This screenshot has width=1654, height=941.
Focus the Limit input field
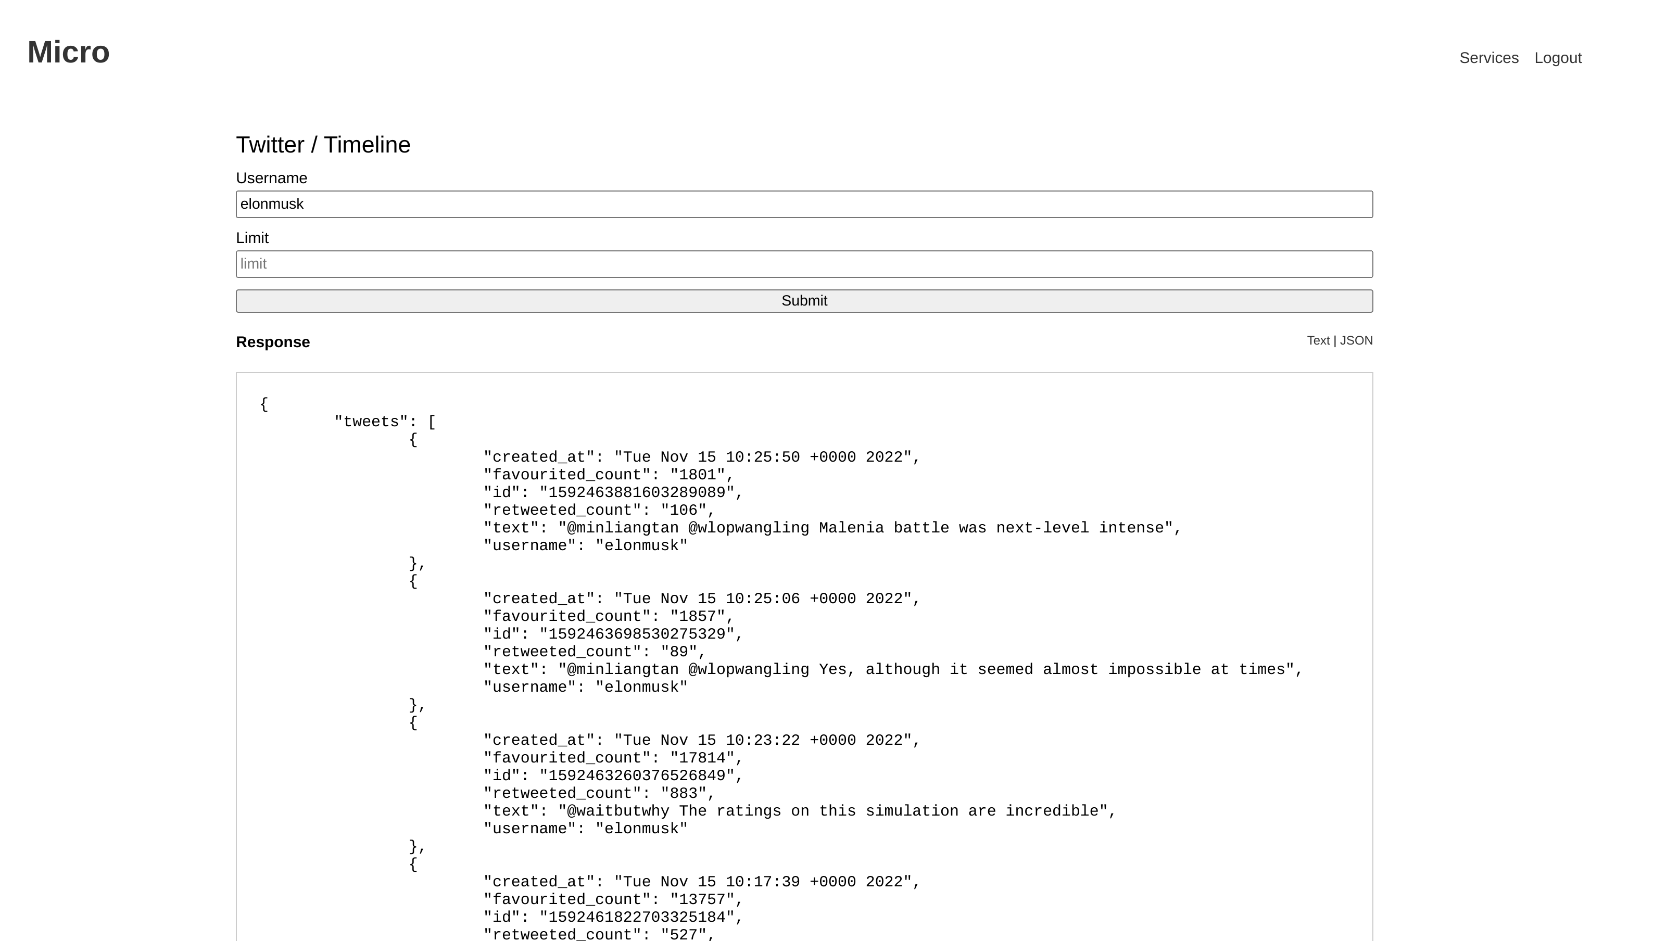(x=804, y=264)
